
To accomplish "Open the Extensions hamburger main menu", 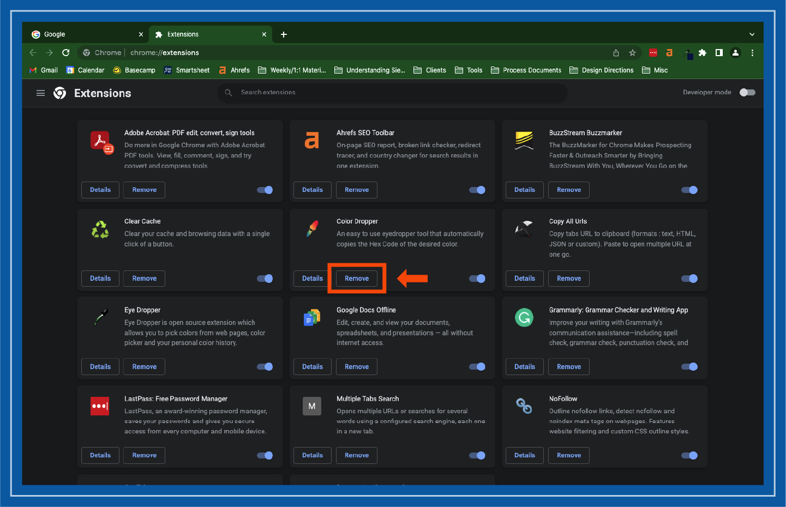I will (x=40, y=93).
